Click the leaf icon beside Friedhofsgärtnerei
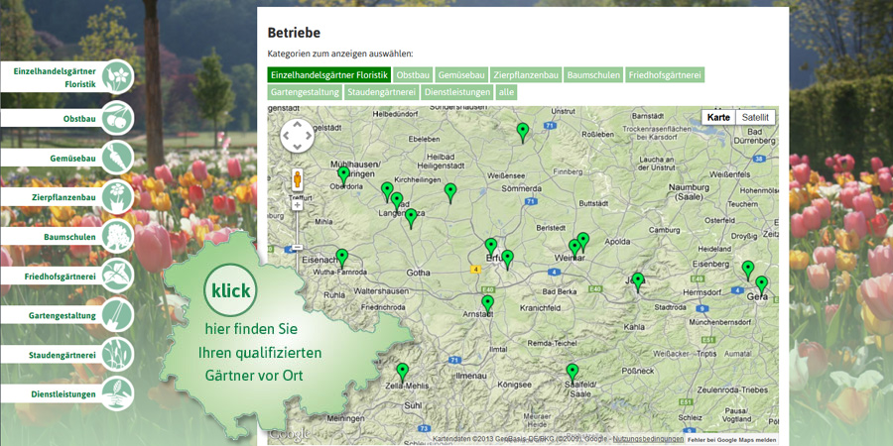 click(x=118, y=276)
